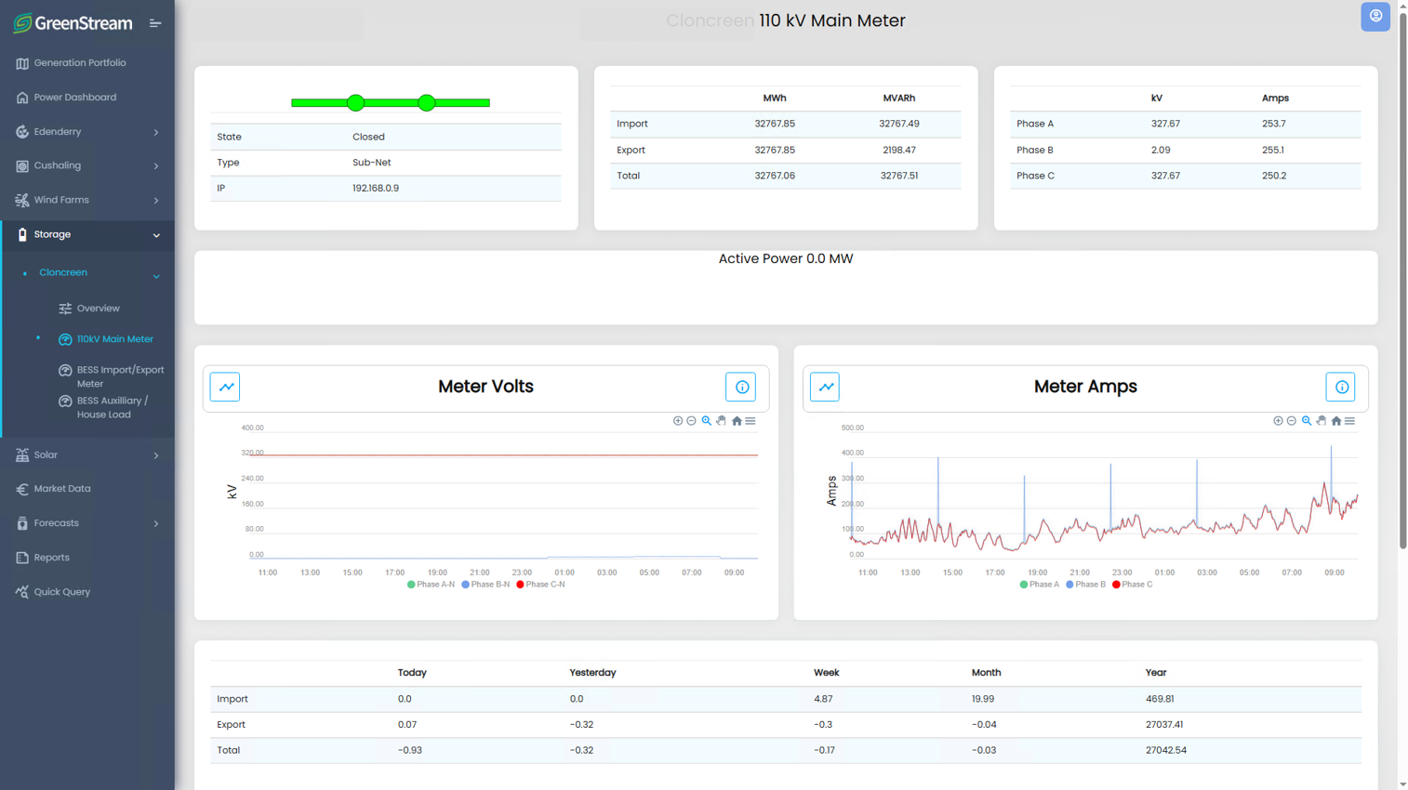Click the left green breaker status node
This screenshot has height=790, width=1408.
(355, 103)
